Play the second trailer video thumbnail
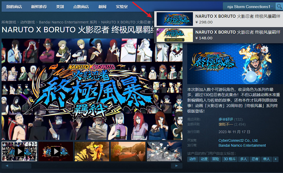This screenshot has height=173, width=283. click(x=56, y=151)
